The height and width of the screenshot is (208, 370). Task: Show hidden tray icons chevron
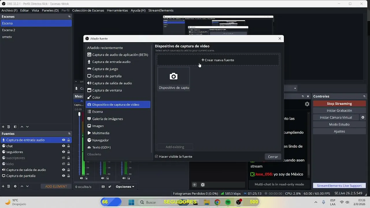(316, 202)
